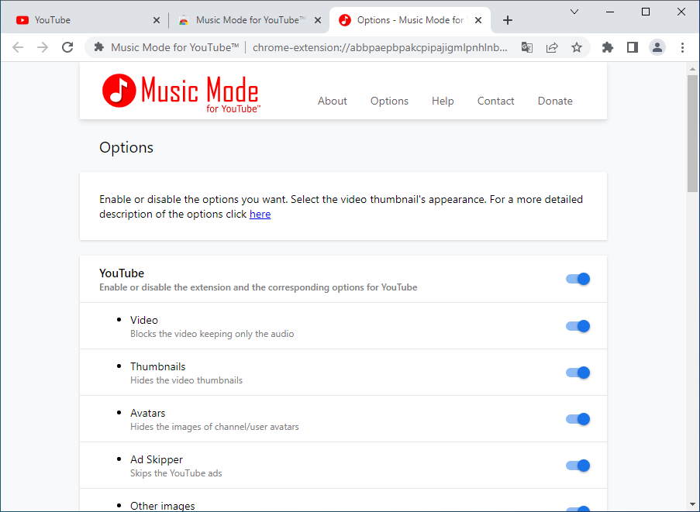Click the 'Other images' option label
The image size is (700, 512).
click(x=163, y=505)
